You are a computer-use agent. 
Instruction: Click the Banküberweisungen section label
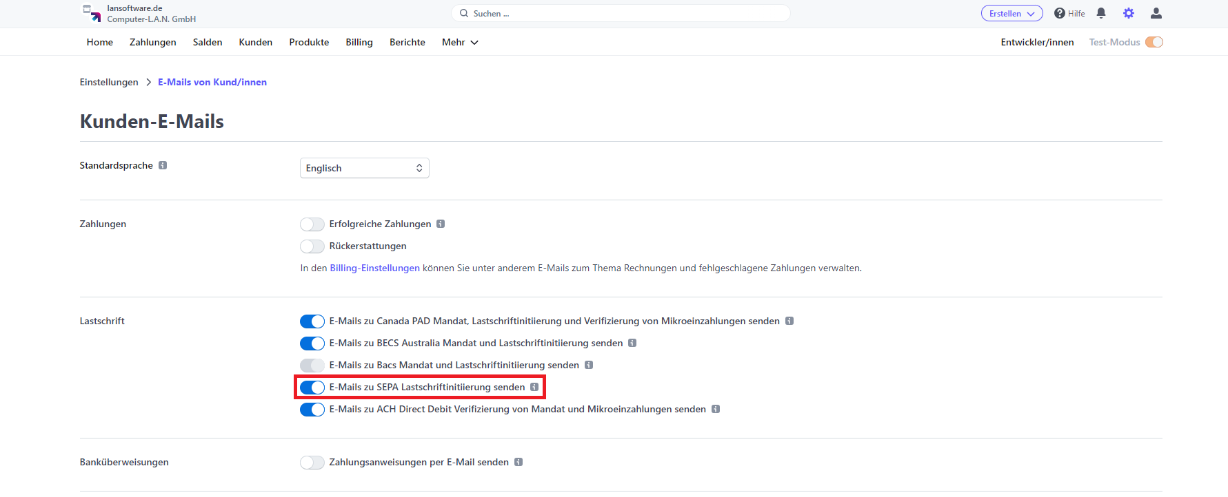(x=124, y=462)
